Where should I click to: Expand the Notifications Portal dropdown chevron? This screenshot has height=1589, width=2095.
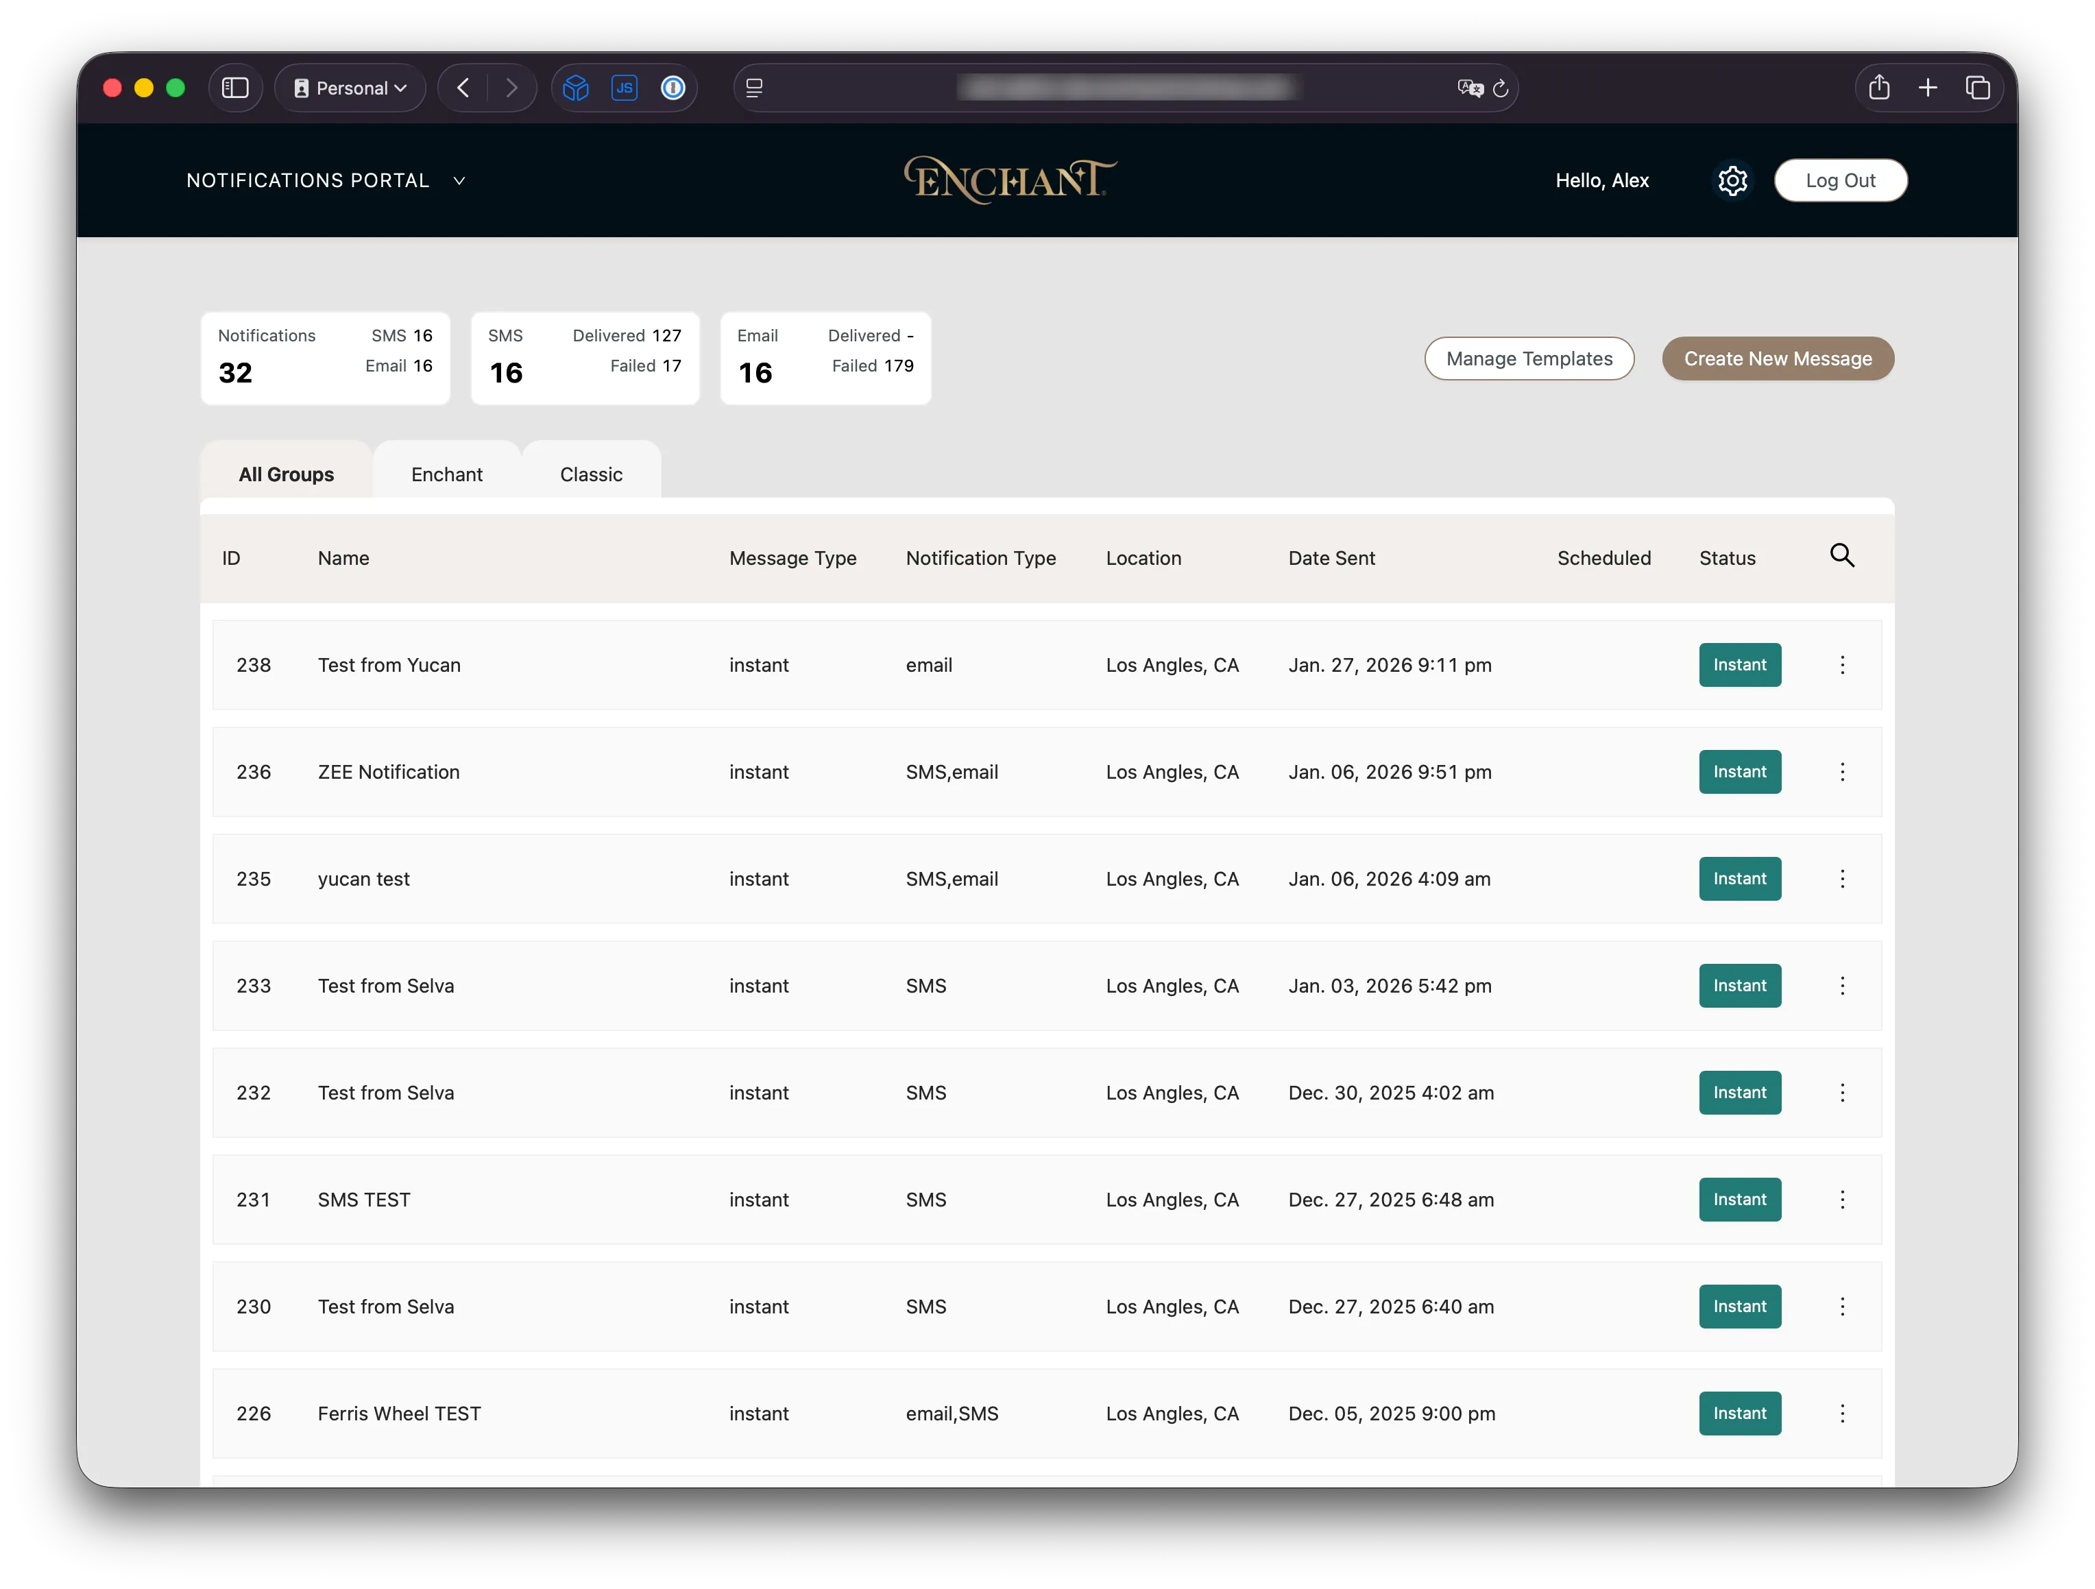click(x=459, y=181)
